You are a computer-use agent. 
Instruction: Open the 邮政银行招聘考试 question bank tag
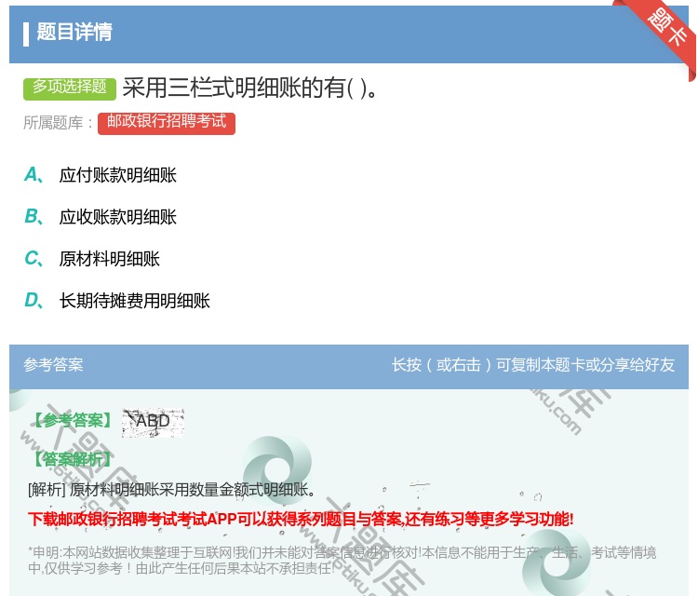[167, 123]
